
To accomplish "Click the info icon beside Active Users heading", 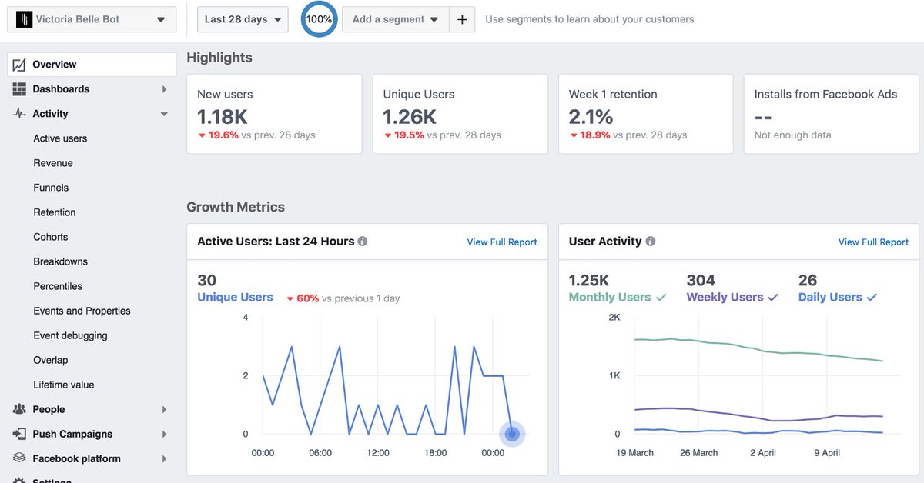I will point(362,241).
